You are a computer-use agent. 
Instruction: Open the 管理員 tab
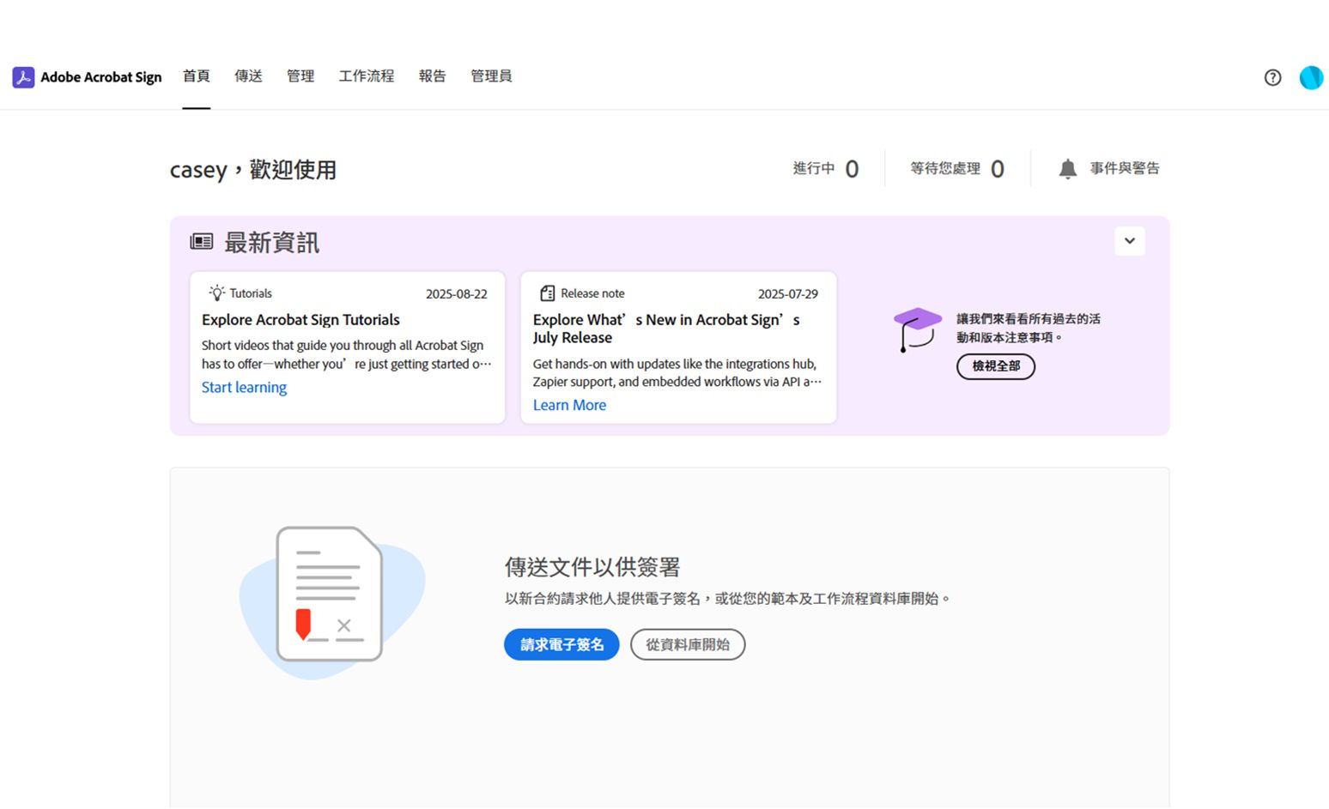coord(491,76)
